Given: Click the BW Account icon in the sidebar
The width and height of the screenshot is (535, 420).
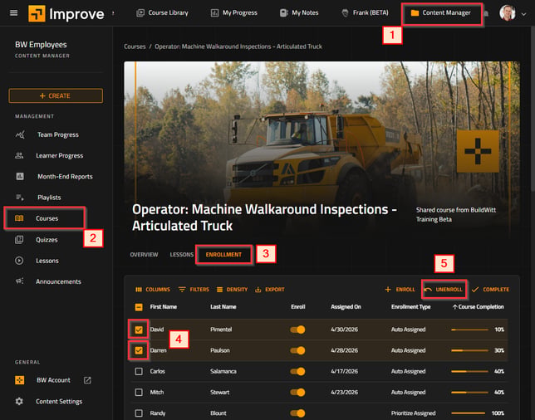Looking at the screenshot, I should tap(19, 380).
